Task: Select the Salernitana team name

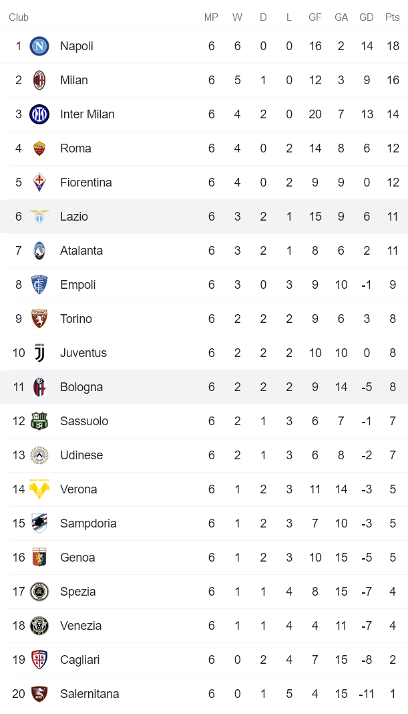Action: pos(89,694)
